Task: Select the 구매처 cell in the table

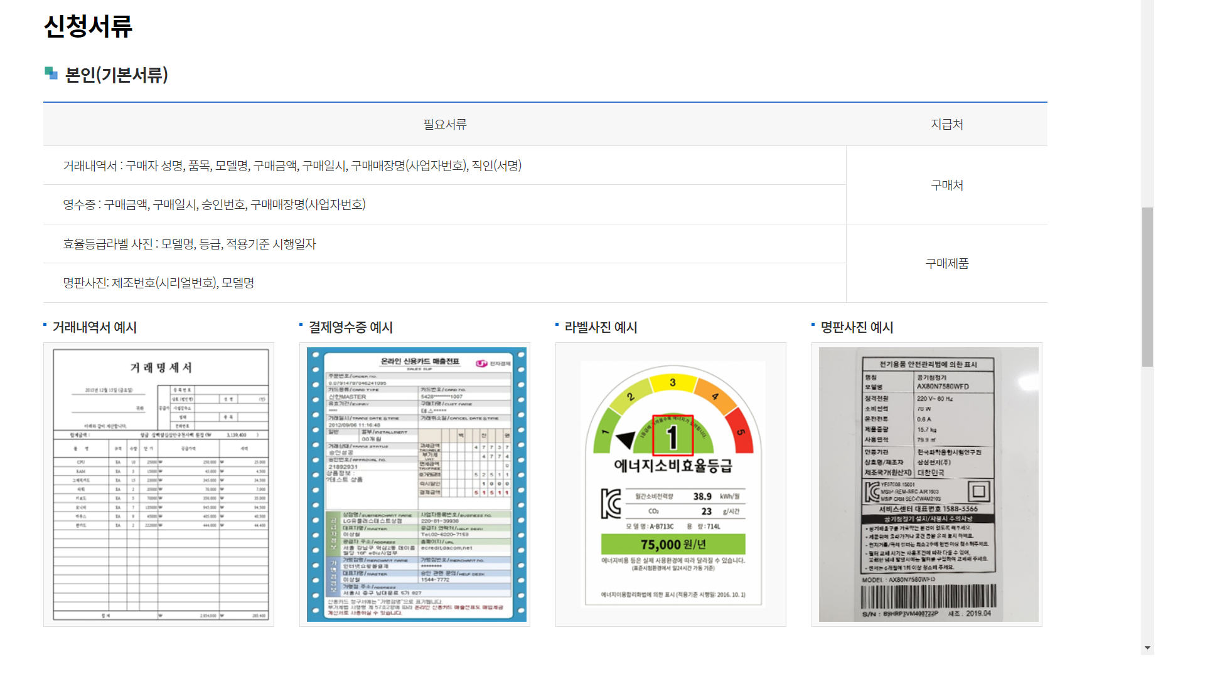Action: (946, 185)
